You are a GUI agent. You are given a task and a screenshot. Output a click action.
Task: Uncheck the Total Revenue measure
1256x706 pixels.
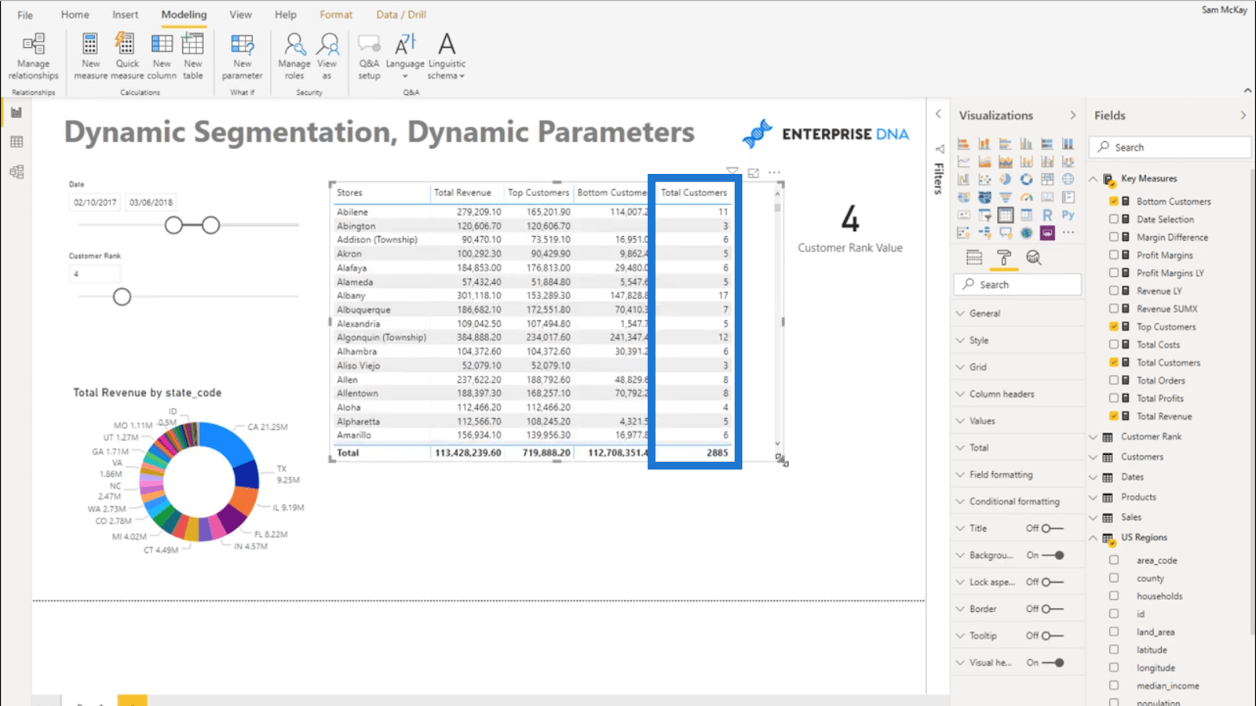(1114, 416)
